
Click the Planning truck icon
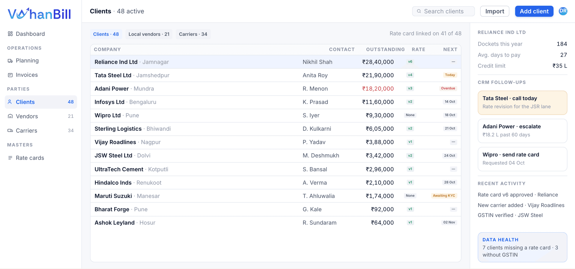click(x=10, y=61)
